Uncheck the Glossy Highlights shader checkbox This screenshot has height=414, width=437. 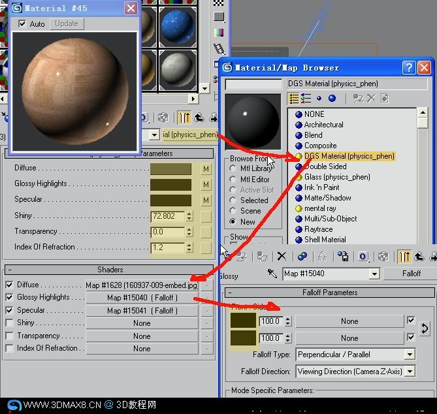9,297
